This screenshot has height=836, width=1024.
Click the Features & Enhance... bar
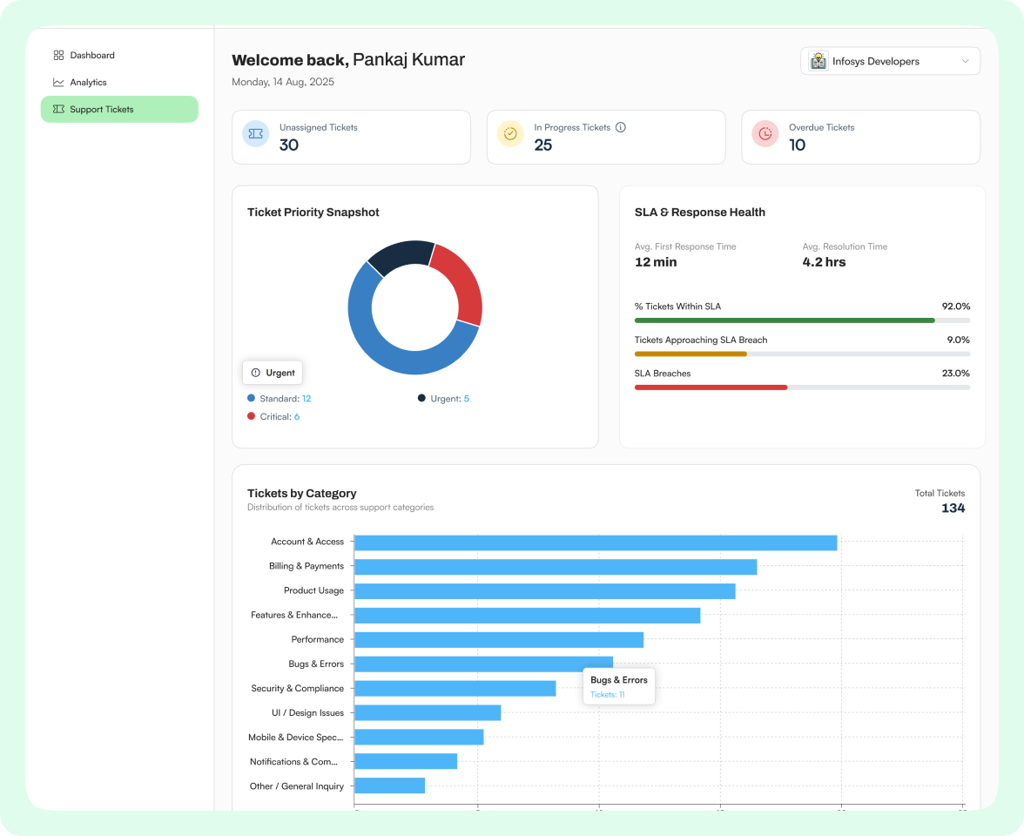[x=527, y=615]
